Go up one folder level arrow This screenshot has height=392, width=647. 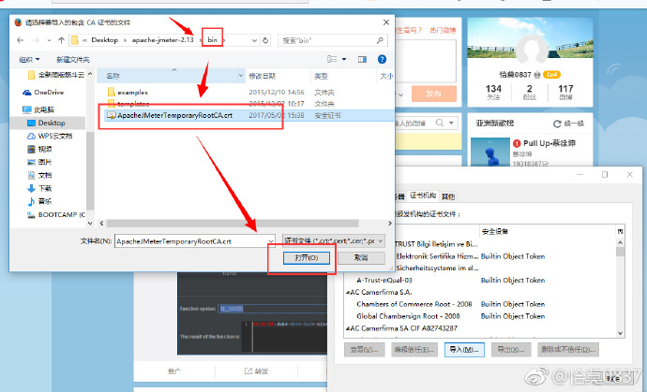click(62, 40)
